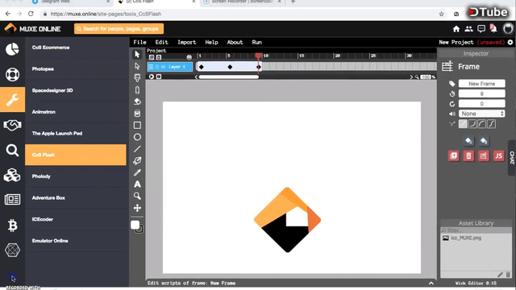The width and height of the screenshot is (516, 290).
Task: Select the Fill Bucket tool
Action: (137, 114)
